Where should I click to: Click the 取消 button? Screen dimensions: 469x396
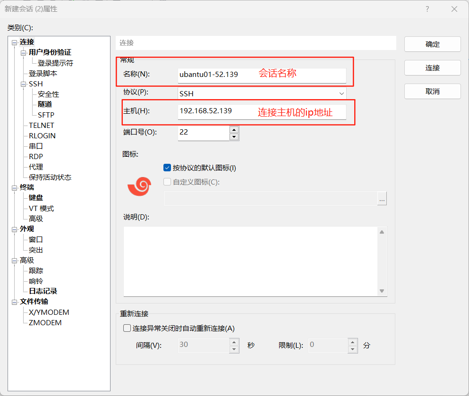coord(433,92)
